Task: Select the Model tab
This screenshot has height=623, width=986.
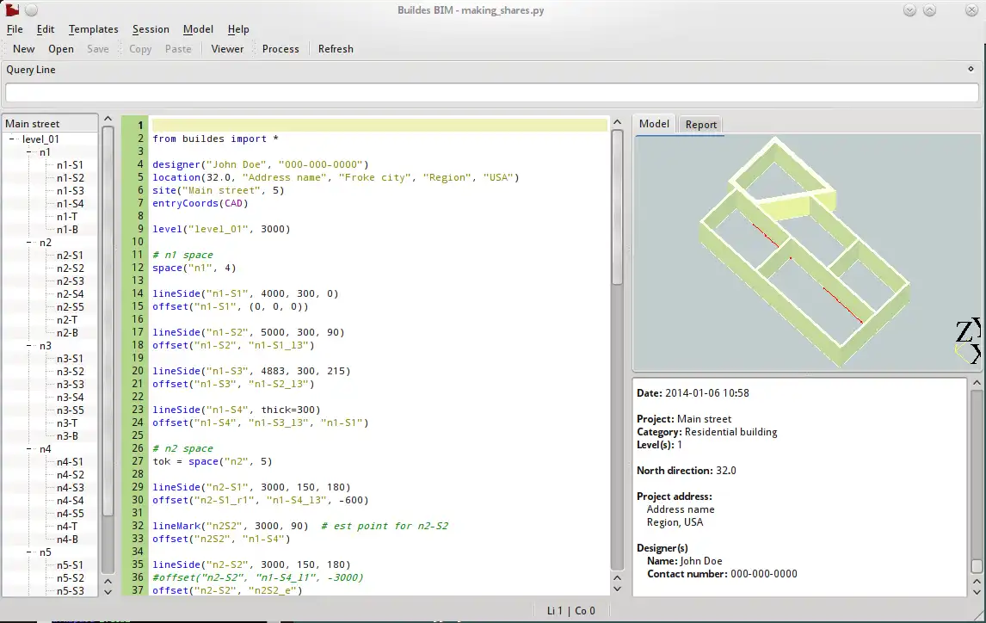Action: (654, 124)
